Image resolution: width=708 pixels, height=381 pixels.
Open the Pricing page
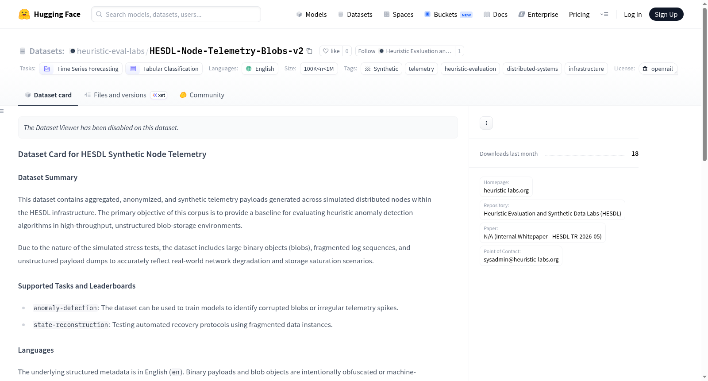pyautogui.click(x=579, y=14)
